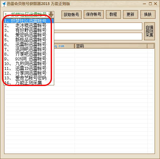Focus the lower rule input field

click(98, 36)
